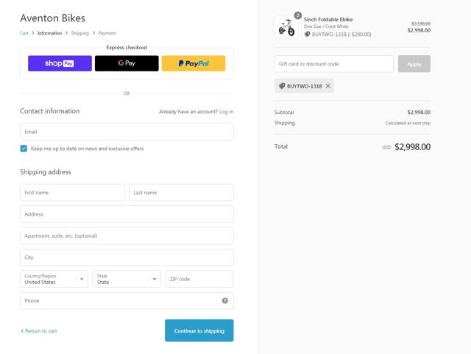
Task: Click the quantity badge on bike thumbnail
Action: pyautogui.click(x=297, y=15)
